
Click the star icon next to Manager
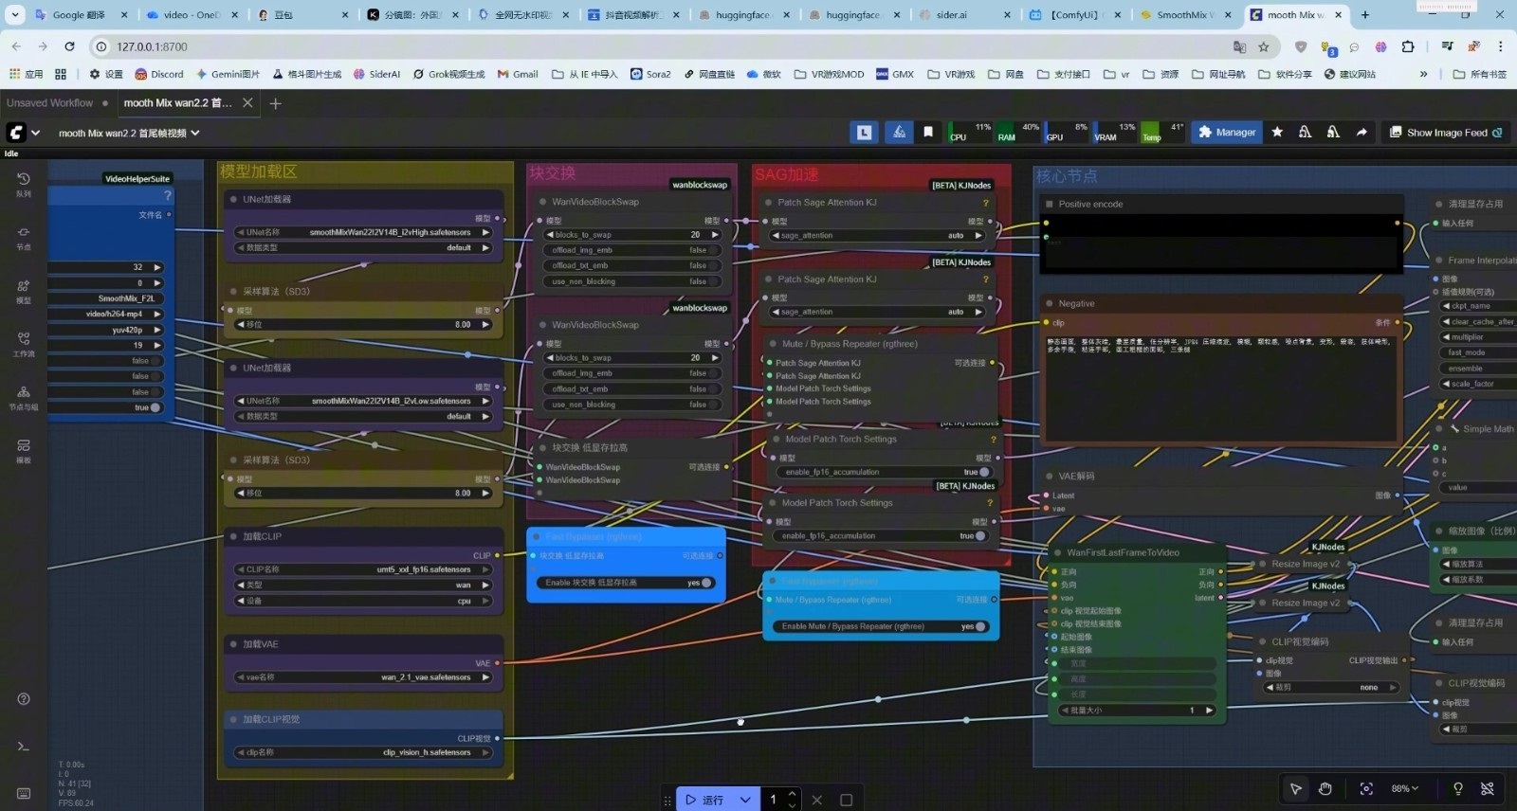pyautogui.click(x=1277, y=133)
